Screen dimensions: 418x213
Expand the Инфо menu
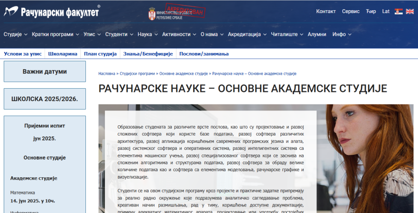[x=342, y=34]
